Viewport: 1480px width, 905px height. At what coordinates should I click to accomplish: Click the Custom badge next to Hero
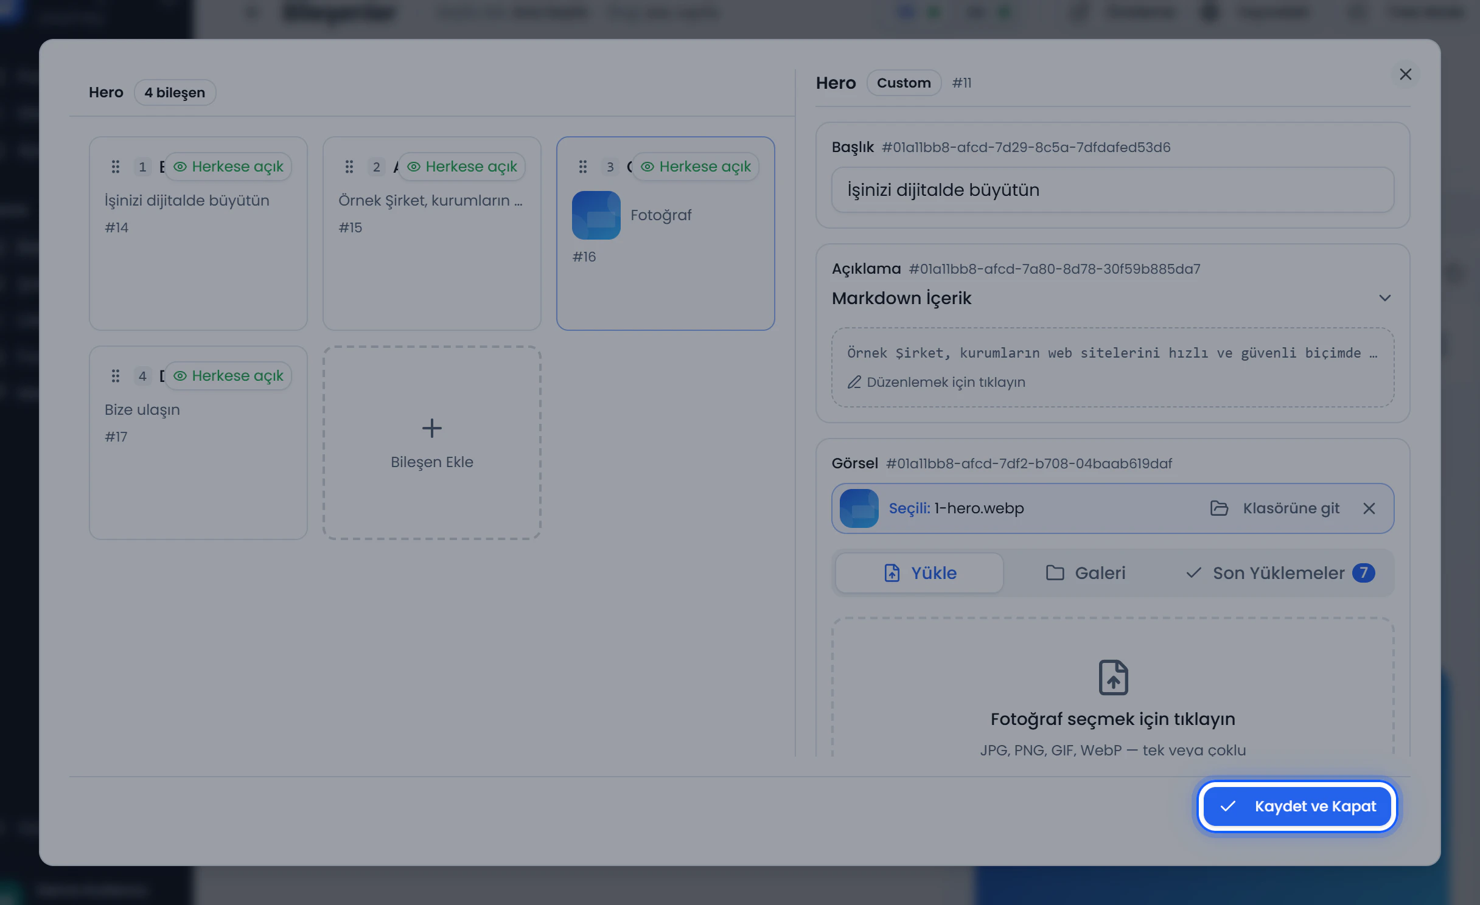(904, 83)
